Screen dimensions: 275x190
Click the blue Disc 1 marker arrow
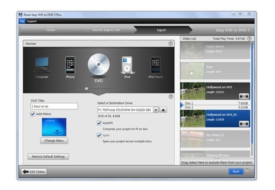pos(181,105)
